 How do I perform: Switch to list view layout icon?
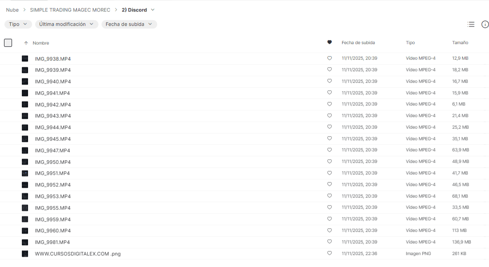(x=471, y=24)
